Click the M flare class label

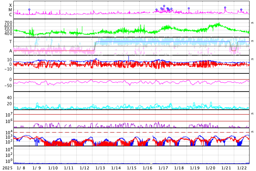[x=10, y=10]
